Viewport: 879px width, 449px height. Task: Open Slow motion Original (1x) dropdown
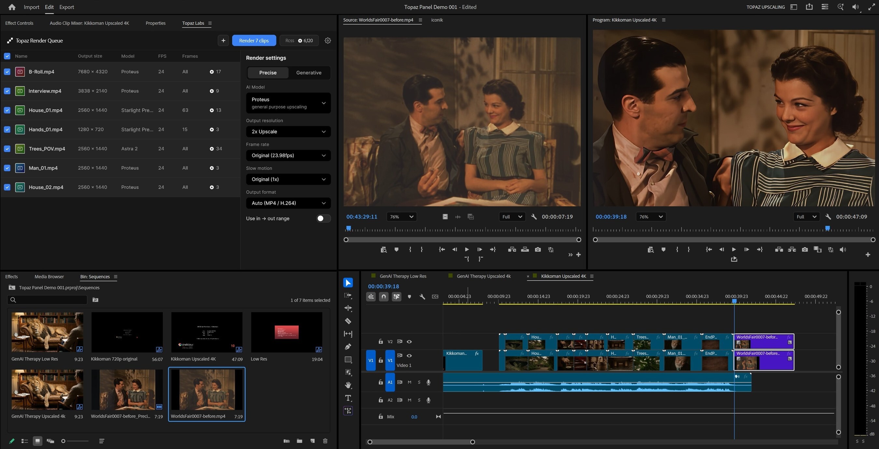click(288, 179)
